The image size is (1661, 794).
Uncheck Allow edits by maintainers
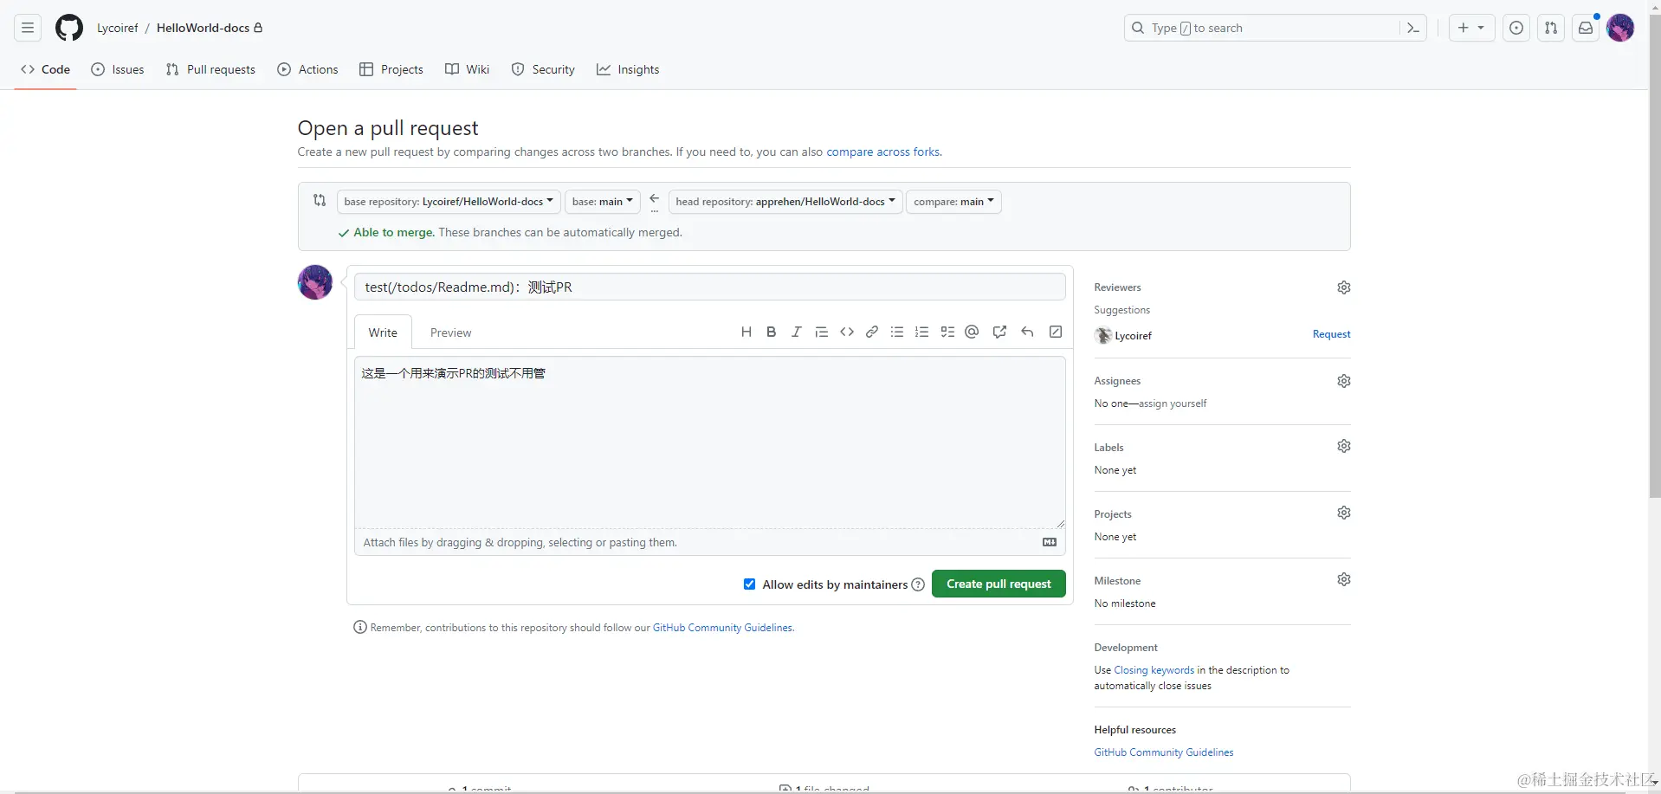[749, 584]
